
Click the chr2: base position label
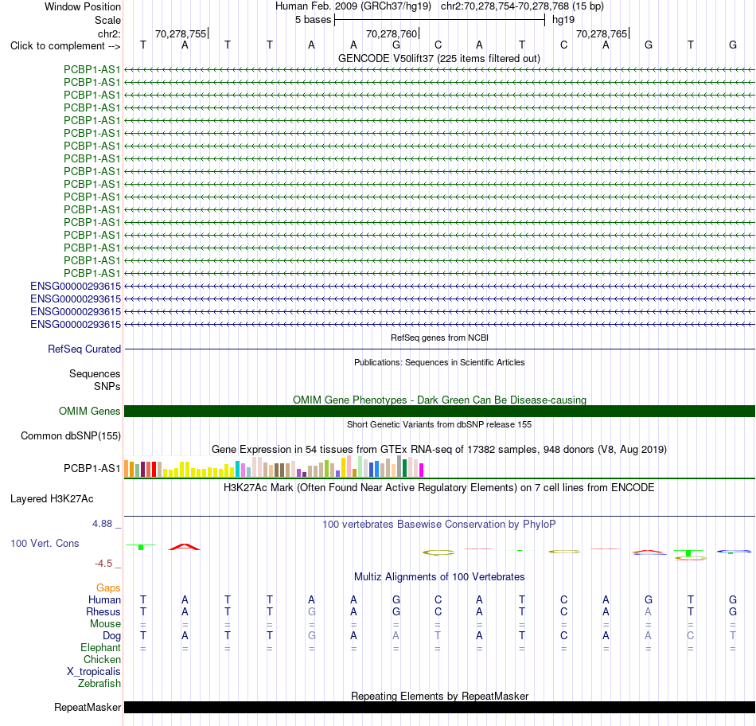tap(109, 33)
